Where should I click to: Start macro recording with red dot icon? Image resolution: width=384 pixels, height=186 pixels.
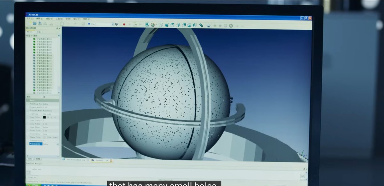pos(124,24)
